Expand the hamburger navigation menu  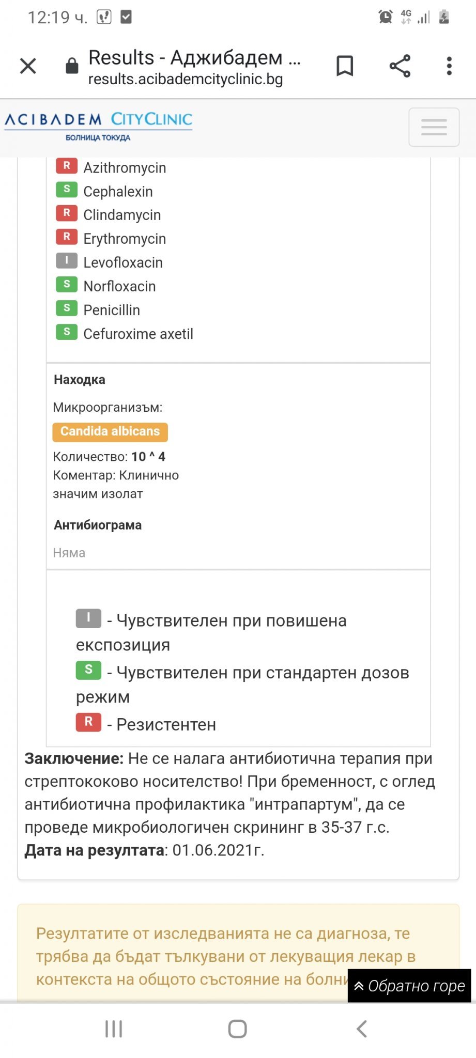(x=434, y=127)
